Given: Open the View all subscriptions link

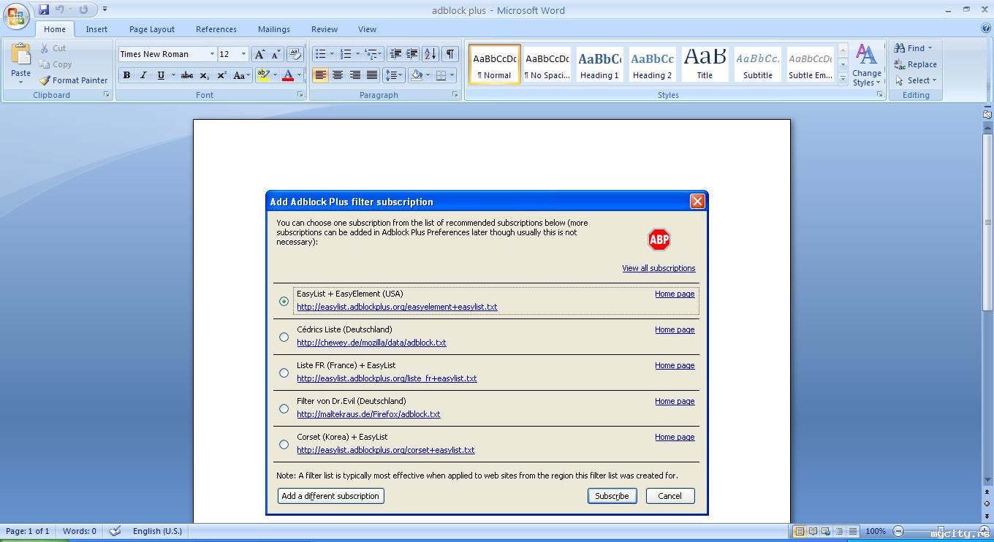Looking at the screenshot, I should coord(659,268).
